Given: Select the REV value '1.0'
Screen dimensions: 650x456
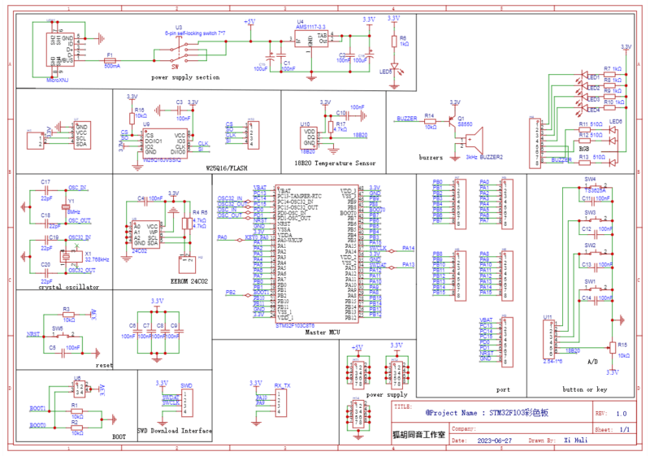Looking at the screenshot, I should coord(622,414).
